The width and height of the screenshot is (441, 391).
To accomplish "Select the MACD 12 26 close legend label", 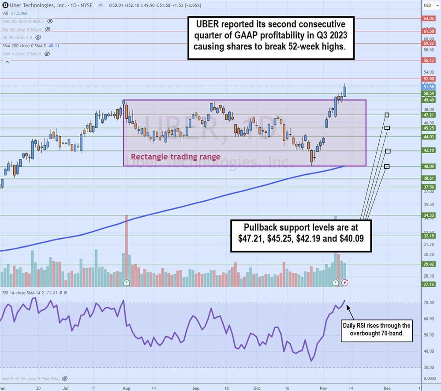I will point(30,379).
